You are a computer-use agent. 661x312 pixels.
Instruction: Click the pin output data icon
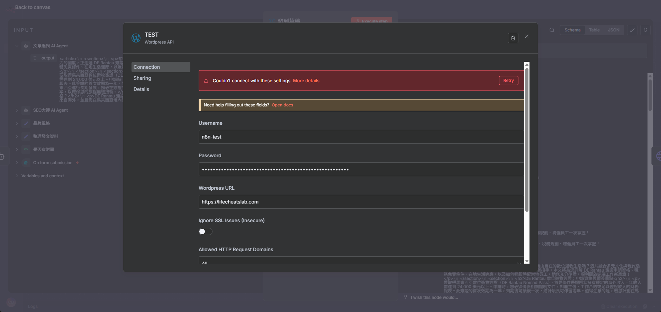coord(645,30)
